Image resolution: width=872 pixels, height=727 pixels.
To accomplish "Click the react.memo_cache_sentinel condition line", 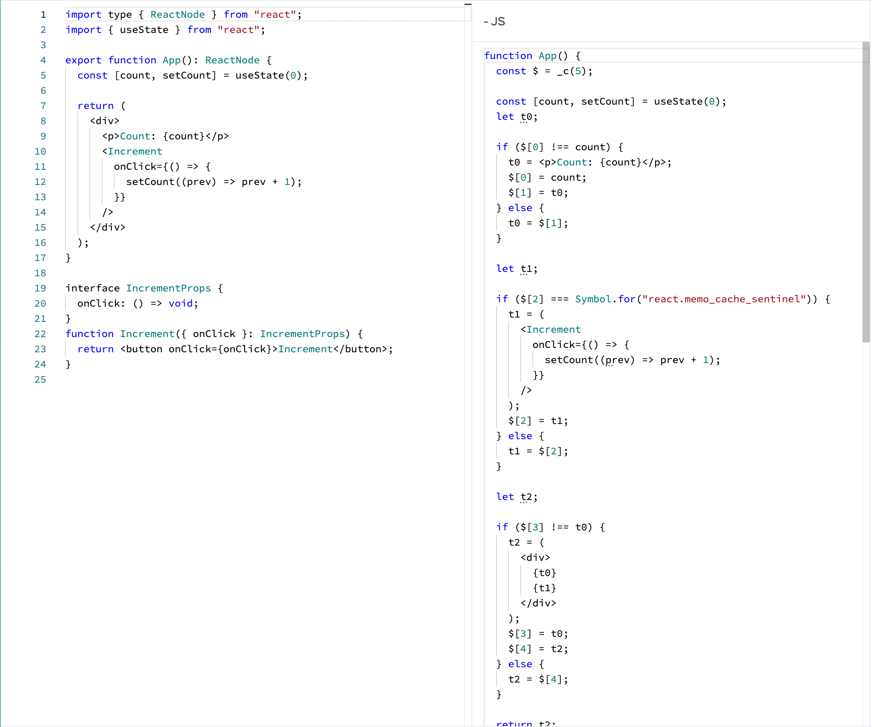I will point(663,299).
